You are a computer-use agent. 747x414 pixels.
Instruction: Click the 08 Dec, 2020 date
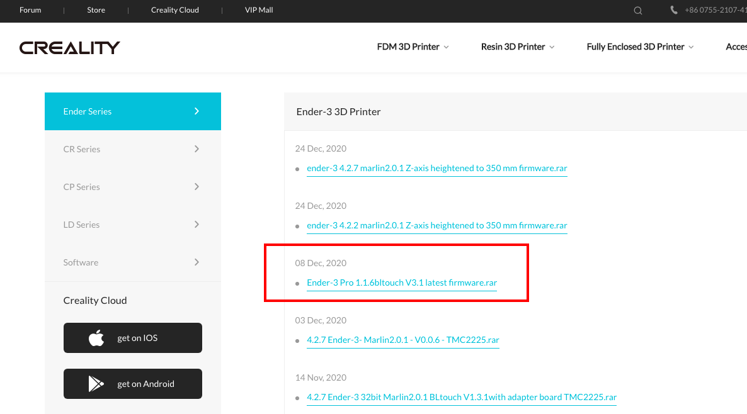point(321,263)
